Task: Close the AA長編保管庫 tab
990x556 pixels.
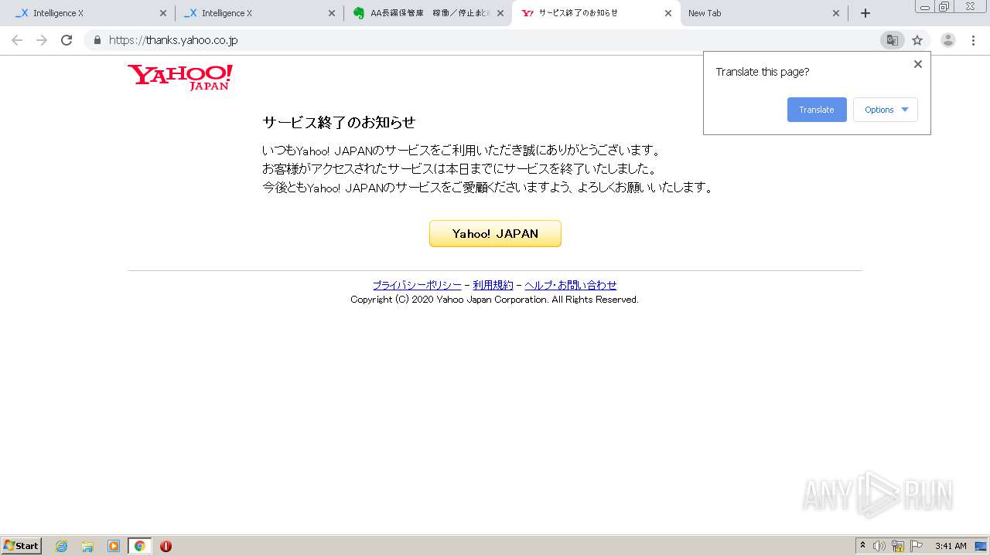Action: tap(500, 13)
